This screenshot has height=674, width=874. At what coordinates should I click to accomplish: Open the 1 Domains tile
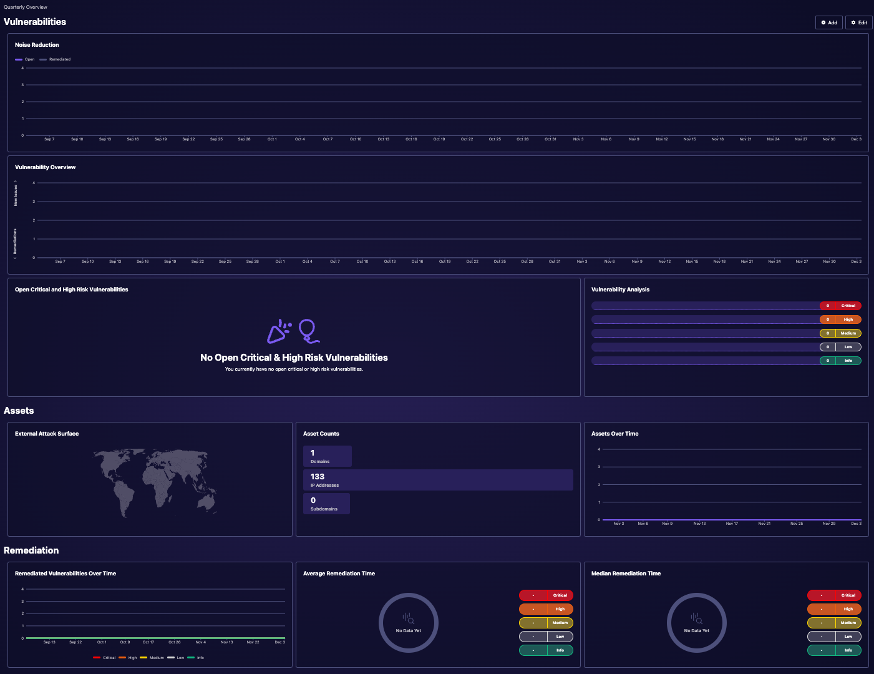[x=328, y=456]
